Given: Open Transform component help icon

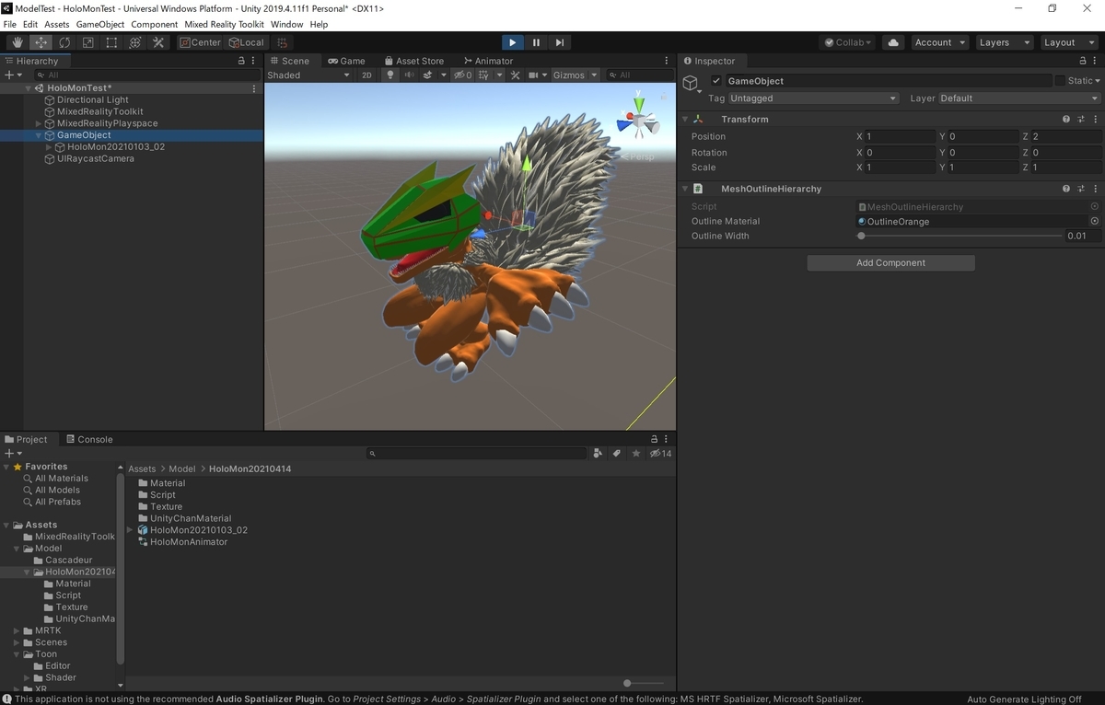Looking at the screenshot, I should point(1066,119).
